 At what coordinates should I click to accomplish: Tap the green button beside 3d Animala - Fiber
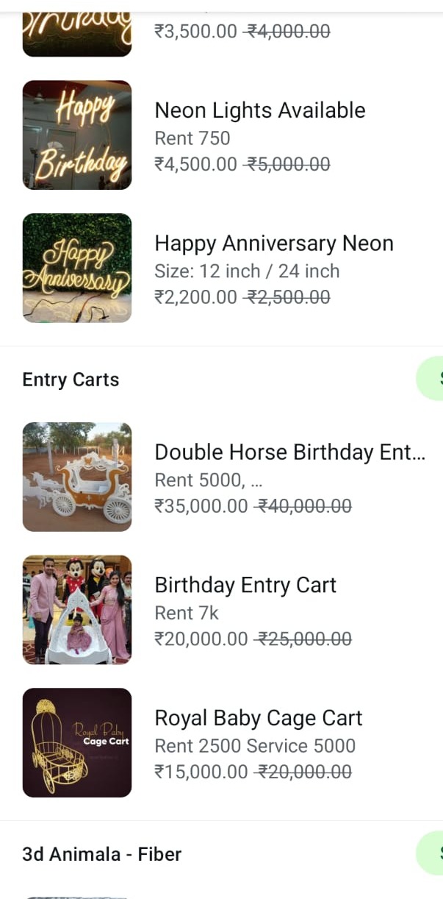click(x=433, y=853)
